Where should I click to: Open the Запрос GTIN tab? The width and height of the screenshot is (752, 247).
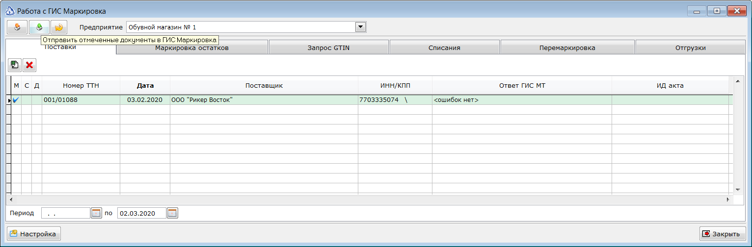click(328, 48)
